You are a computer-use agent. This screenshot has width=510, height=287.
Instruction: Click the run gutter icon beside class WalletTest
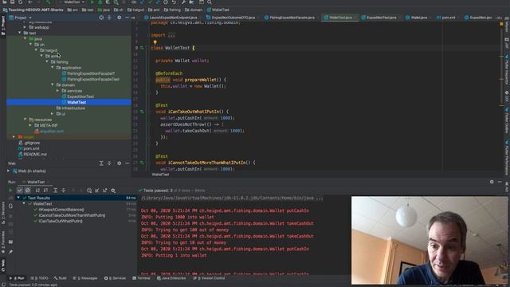[x=142, y=48]
